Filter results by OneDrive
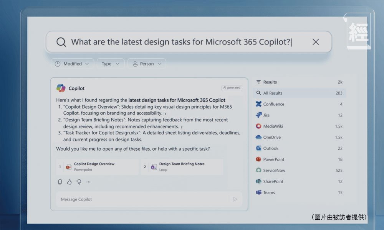 299,137
